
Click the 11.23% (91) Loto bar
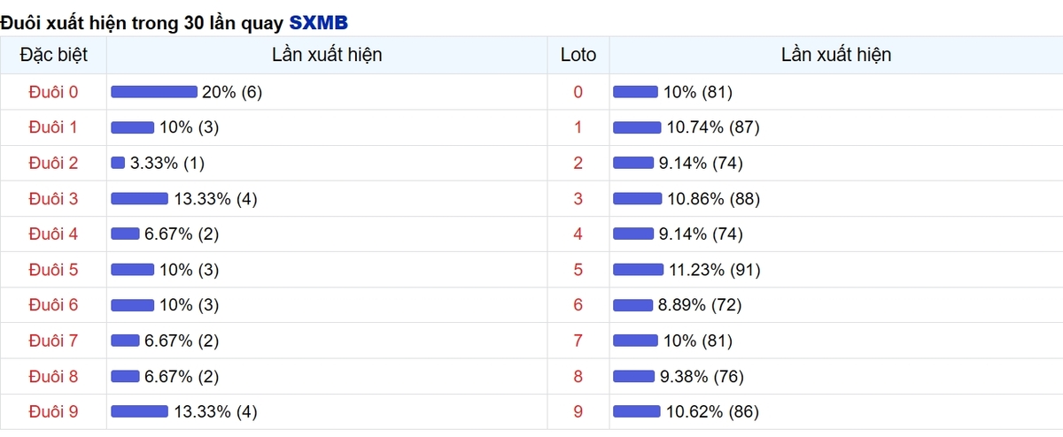638,270
